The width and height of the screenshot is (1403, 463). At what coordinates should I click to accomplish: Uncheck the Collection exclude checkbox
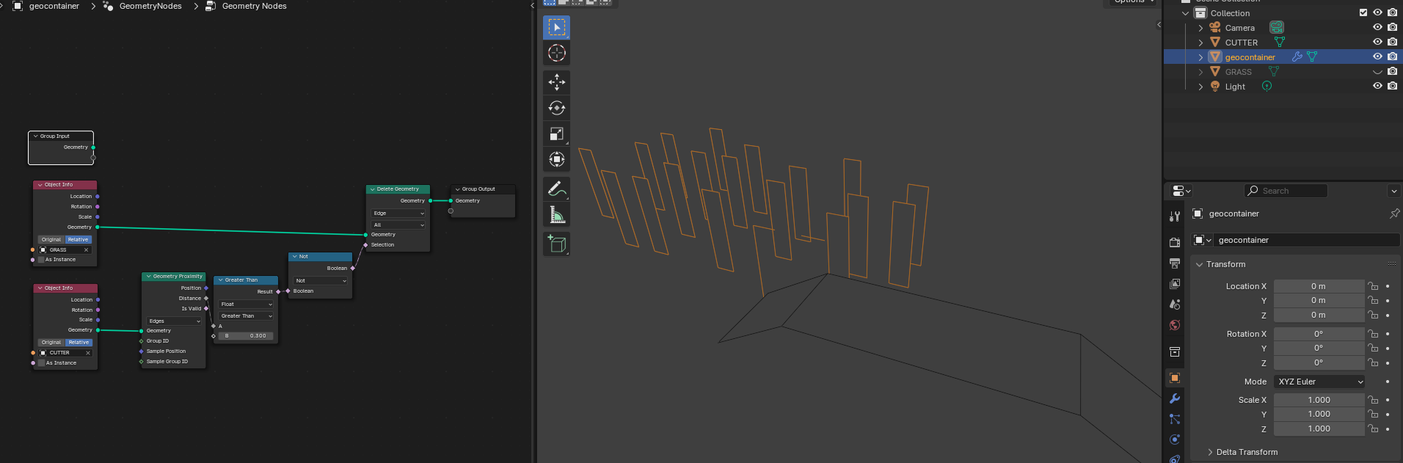1363,12
